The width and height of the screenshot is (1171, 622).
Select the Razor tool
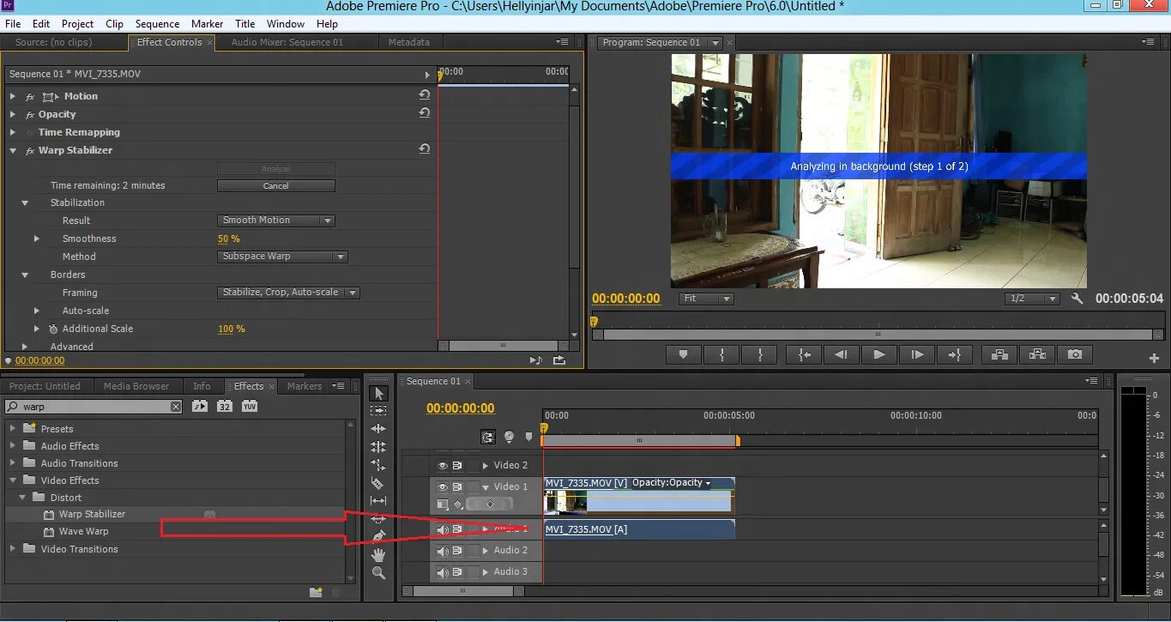coord(378,483)
